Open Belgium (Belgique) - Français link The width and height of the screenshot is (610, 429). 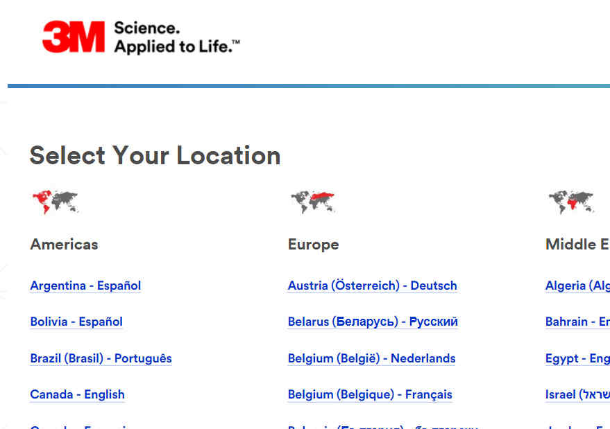(370, 394)
